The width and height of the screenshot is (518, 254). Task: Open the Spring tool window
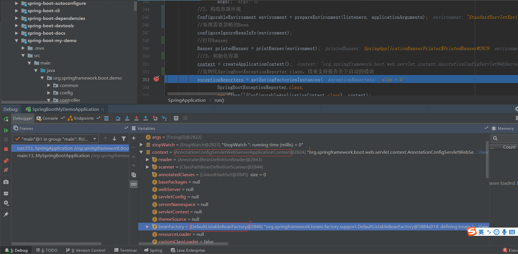pyautogui.click(x=153, y=250)
